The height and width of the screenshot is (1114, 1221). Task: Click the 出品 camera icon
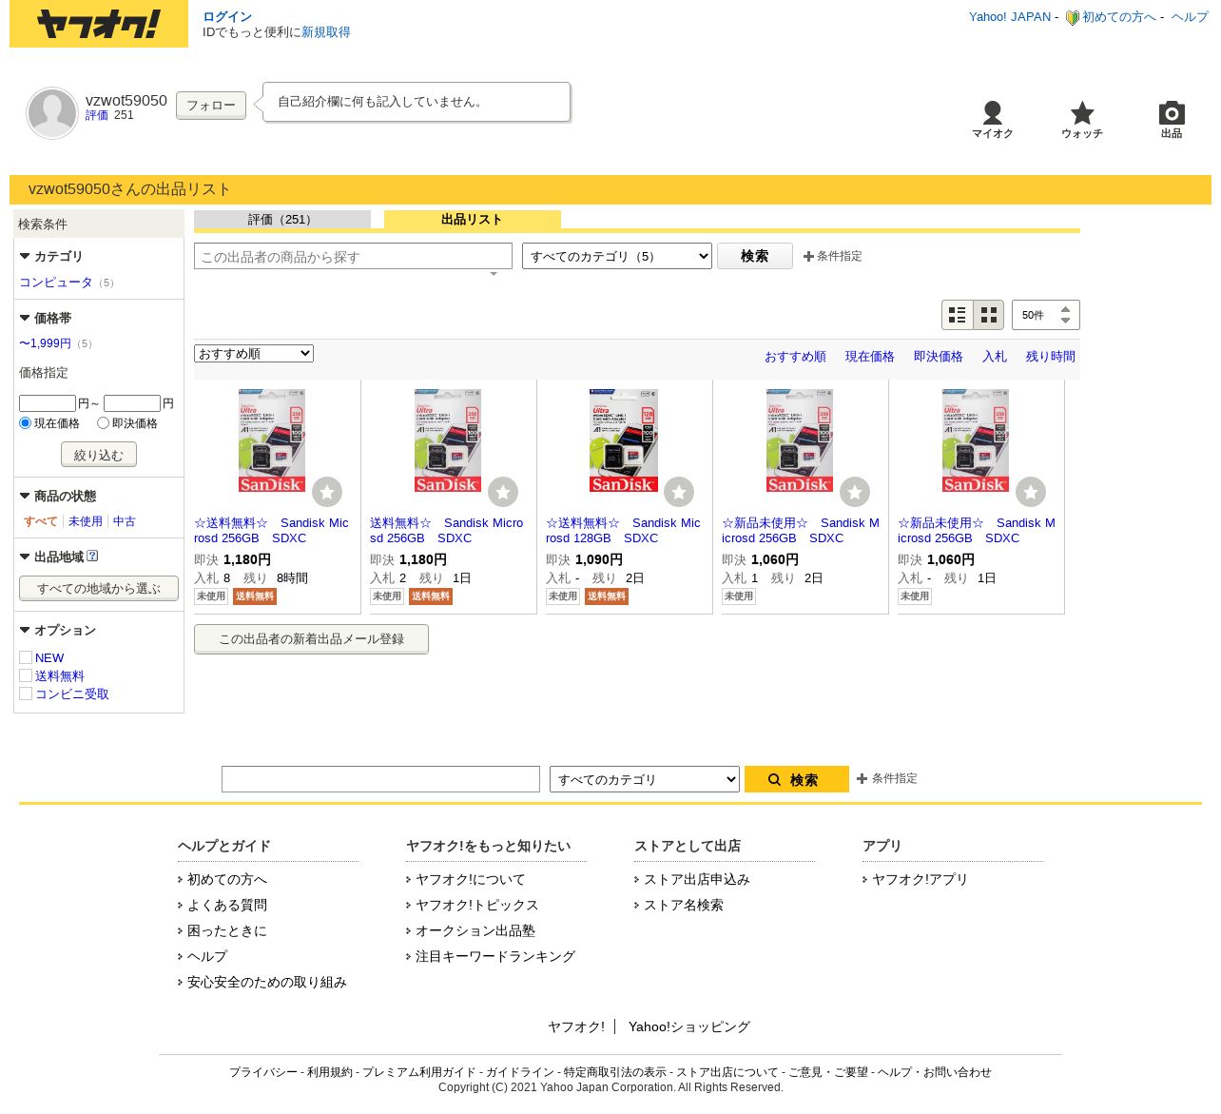[1172, 120]
